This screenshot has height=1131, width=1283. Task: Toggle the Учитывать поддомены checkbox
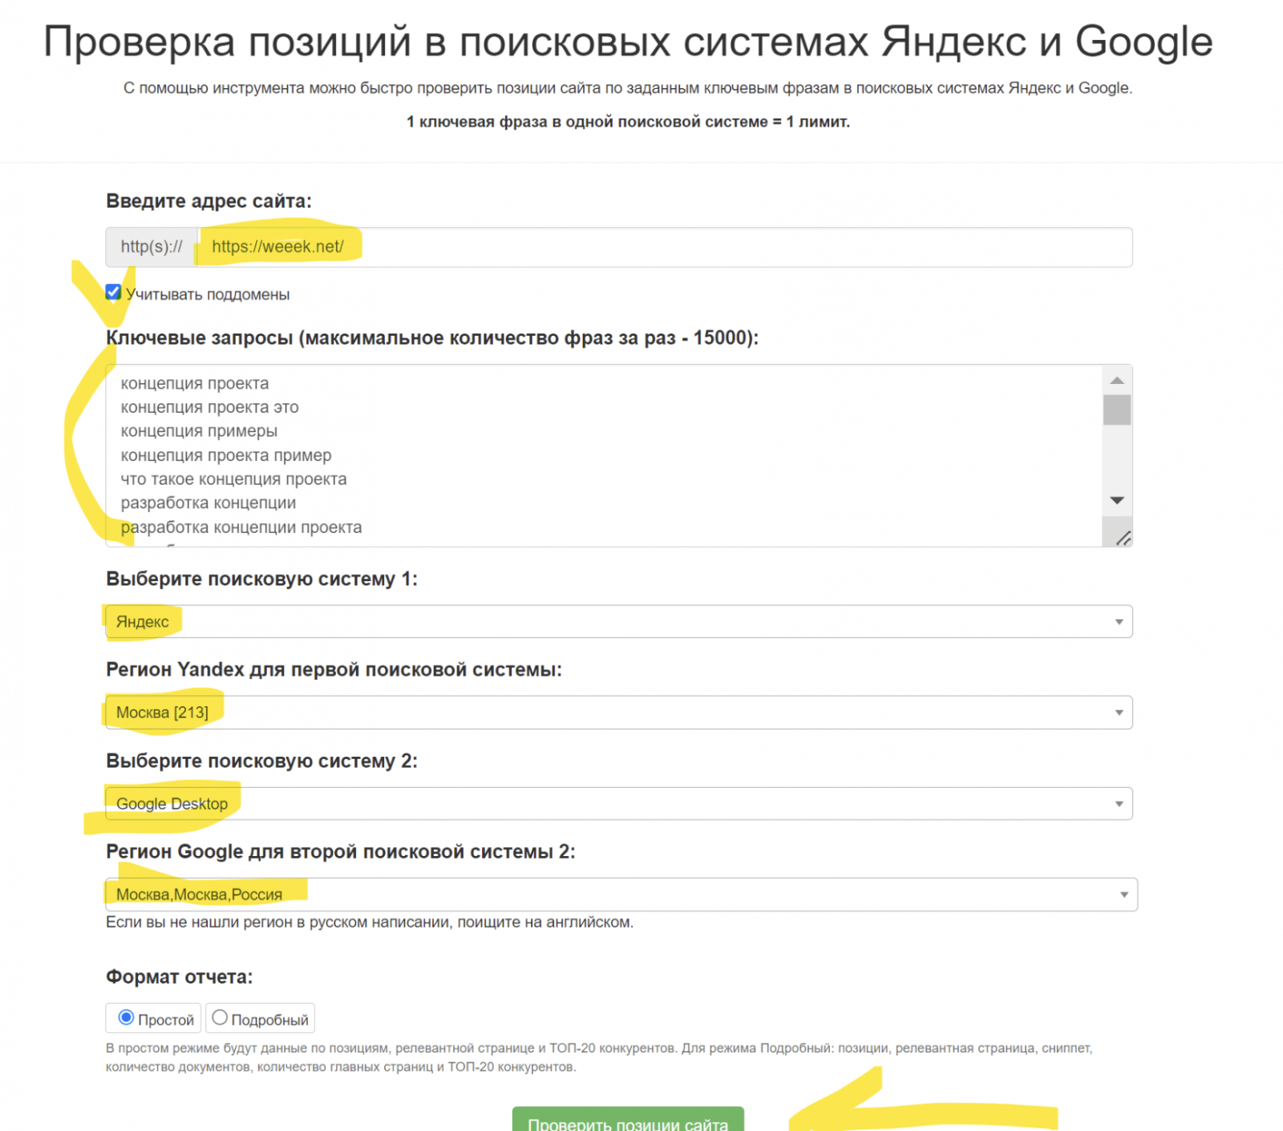pos(114,293)
